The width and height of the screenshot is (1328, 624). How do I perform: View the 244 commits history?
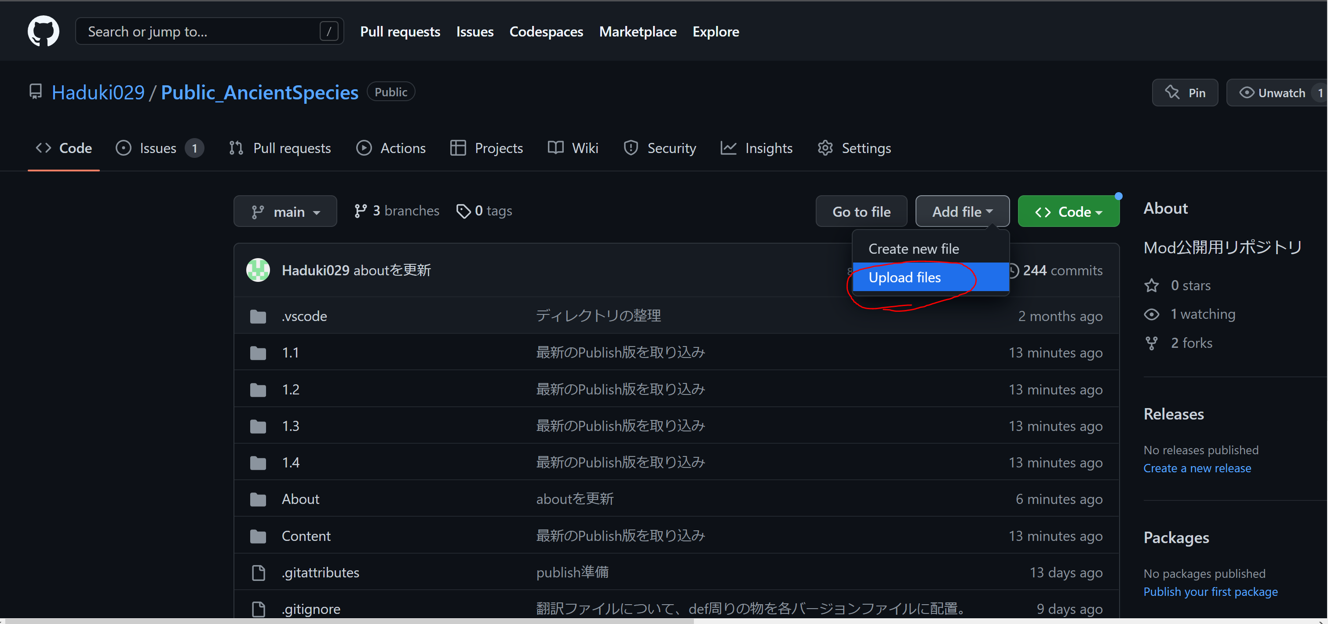click(1055, 271)
